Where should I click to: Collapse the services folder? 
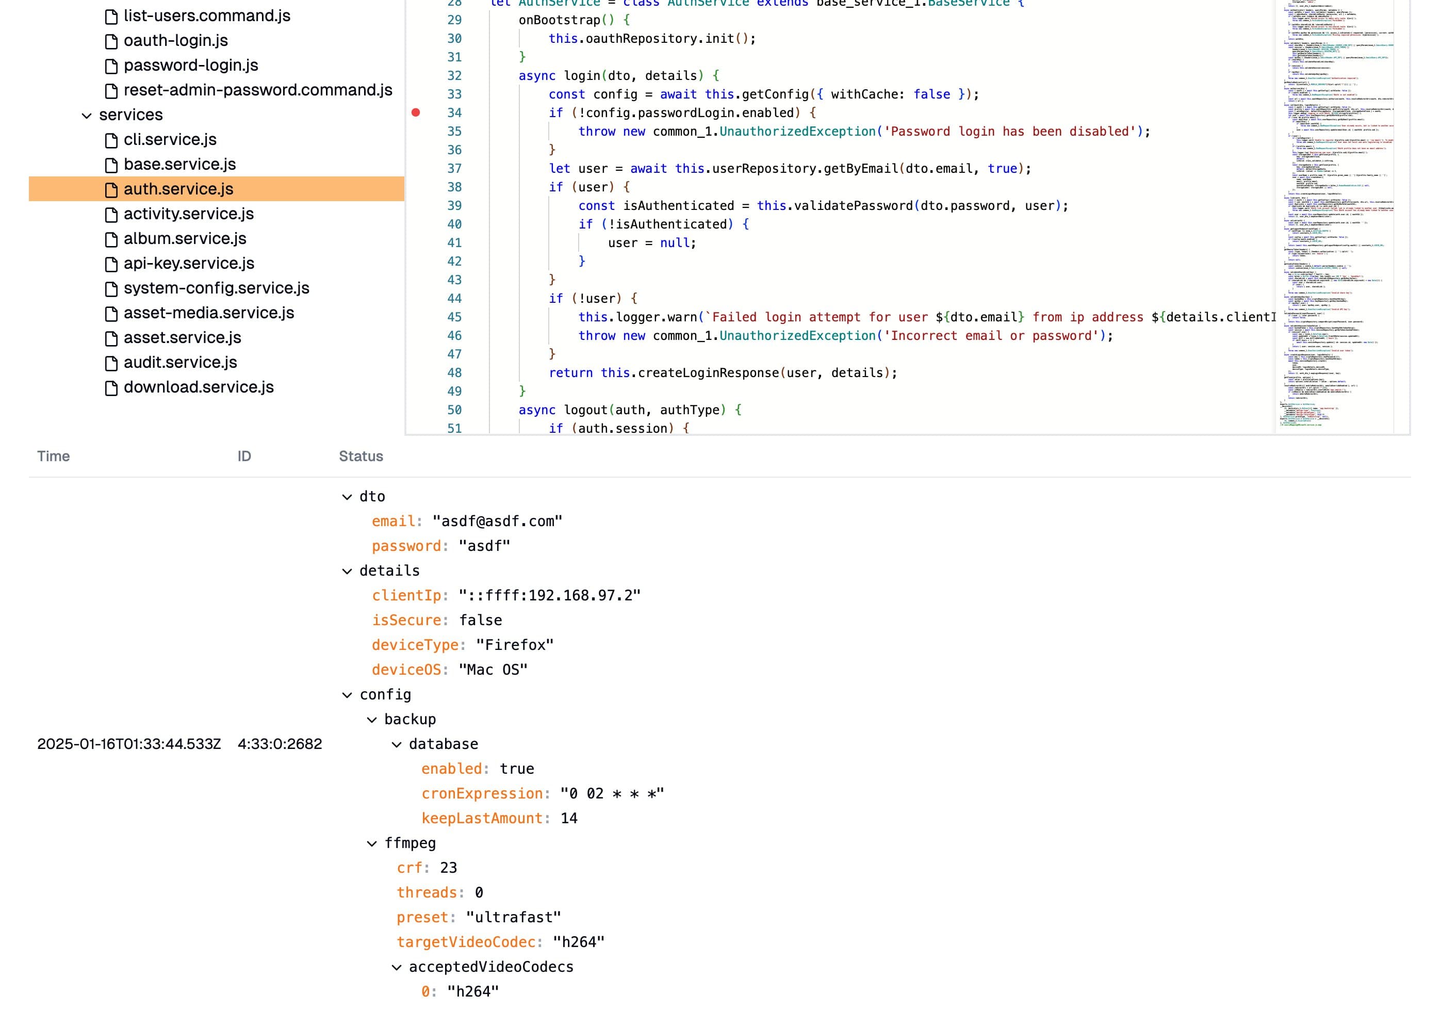click(87, 116)
